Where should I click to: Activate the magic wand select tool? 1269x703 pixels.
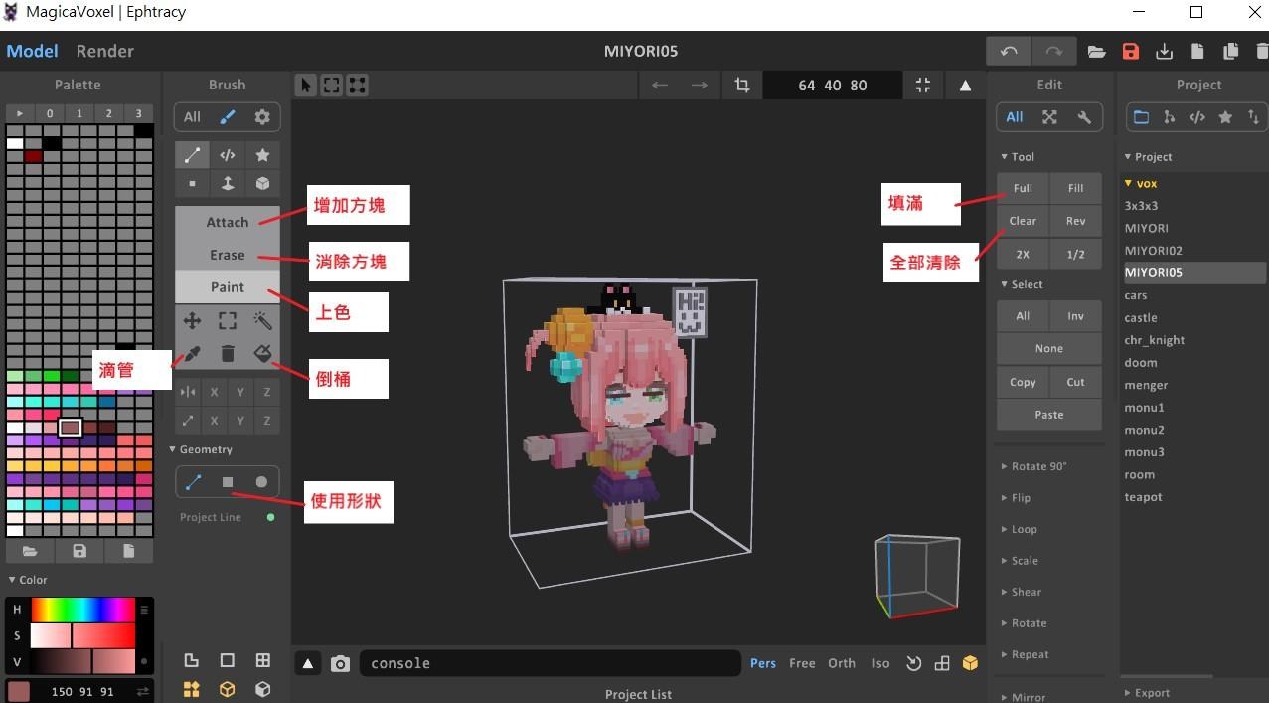(262, 320)
